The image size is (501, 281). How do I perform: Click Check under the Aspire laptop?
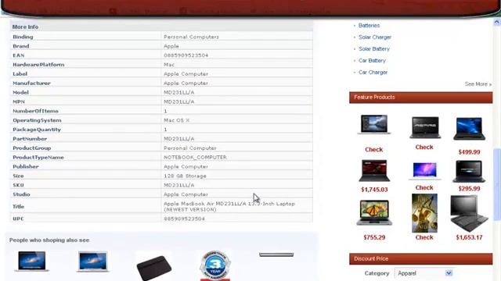424,148
